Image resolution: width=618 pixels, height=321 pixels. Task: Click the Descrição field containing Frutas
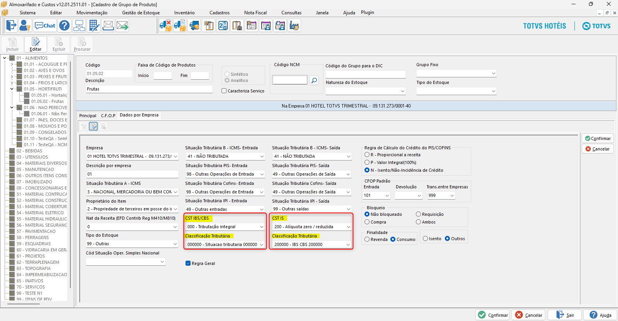click(149, 89)
